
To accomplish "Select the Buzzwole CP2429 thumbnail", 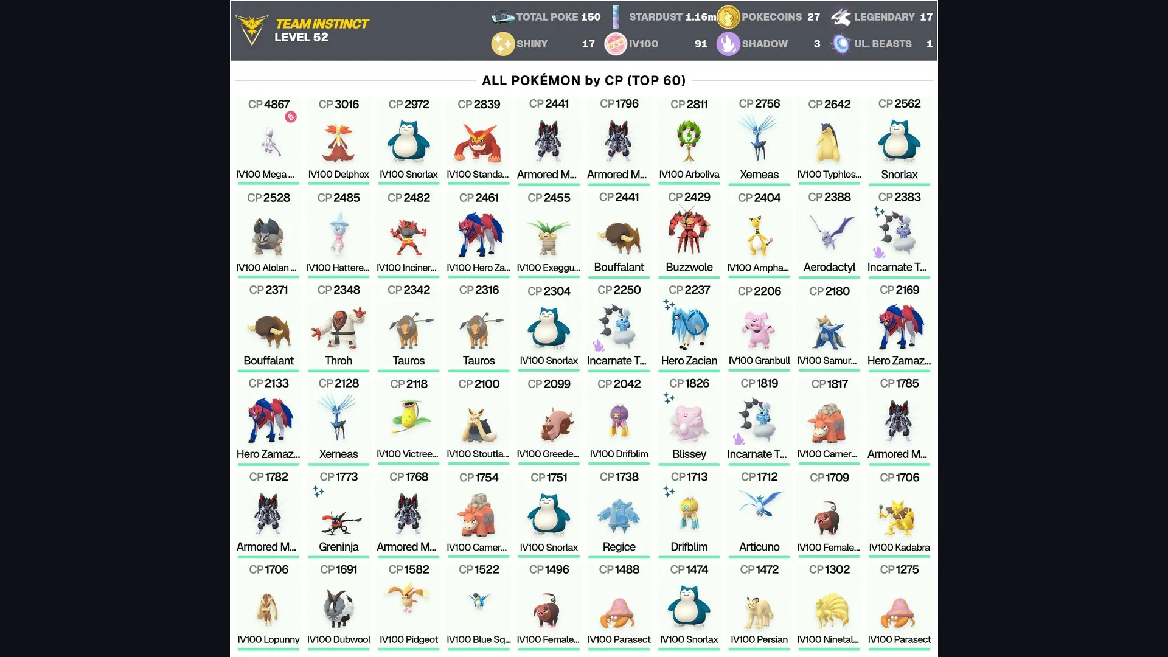I will point(689,231).
